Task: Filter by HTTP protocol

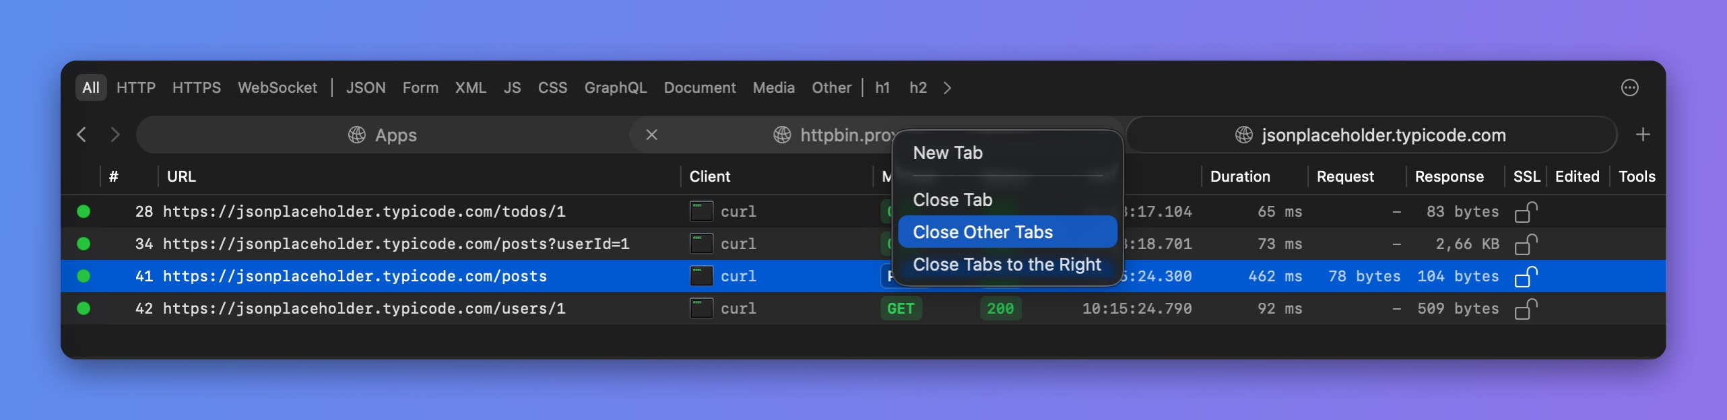Action: [x=136, y=87]
